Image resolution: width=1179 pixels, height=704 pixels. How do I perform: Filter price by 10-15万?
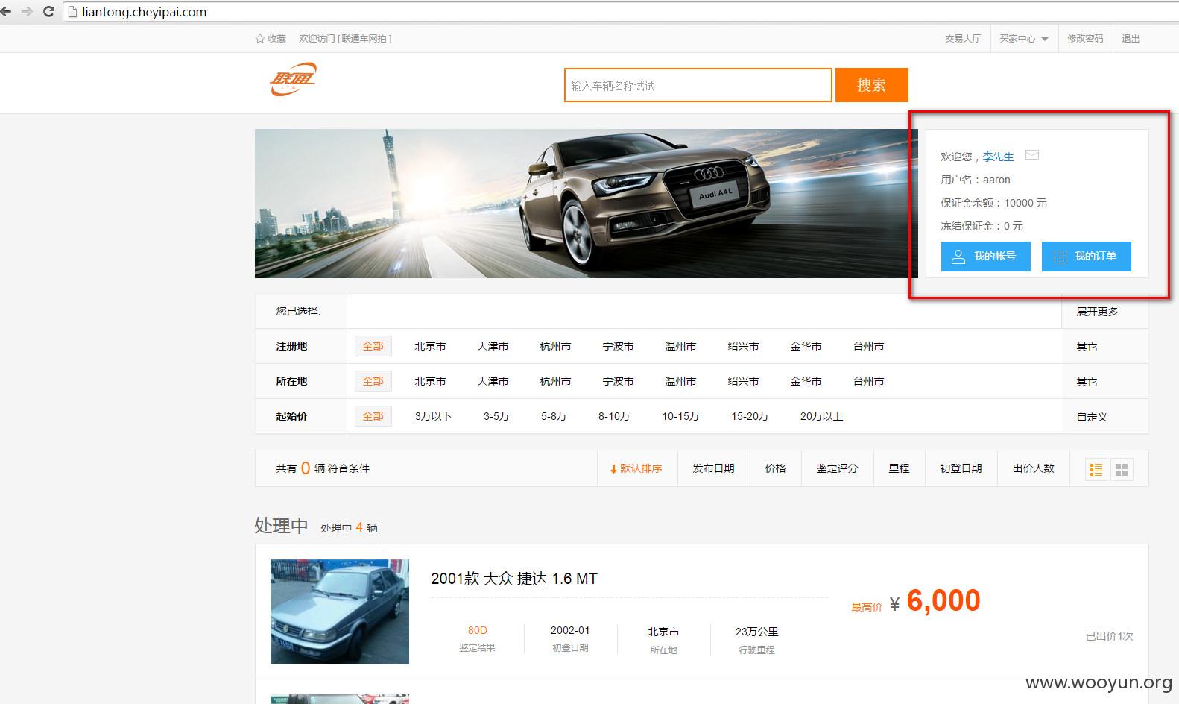pyautogui.click(x=680, y=416)
